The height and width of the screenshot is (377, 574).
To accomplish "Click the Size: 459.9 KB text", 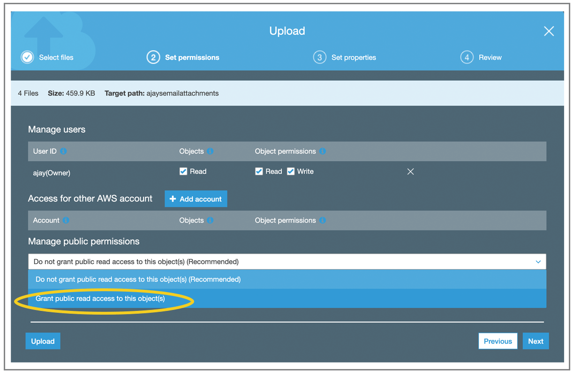I will (x=71, y=93).
